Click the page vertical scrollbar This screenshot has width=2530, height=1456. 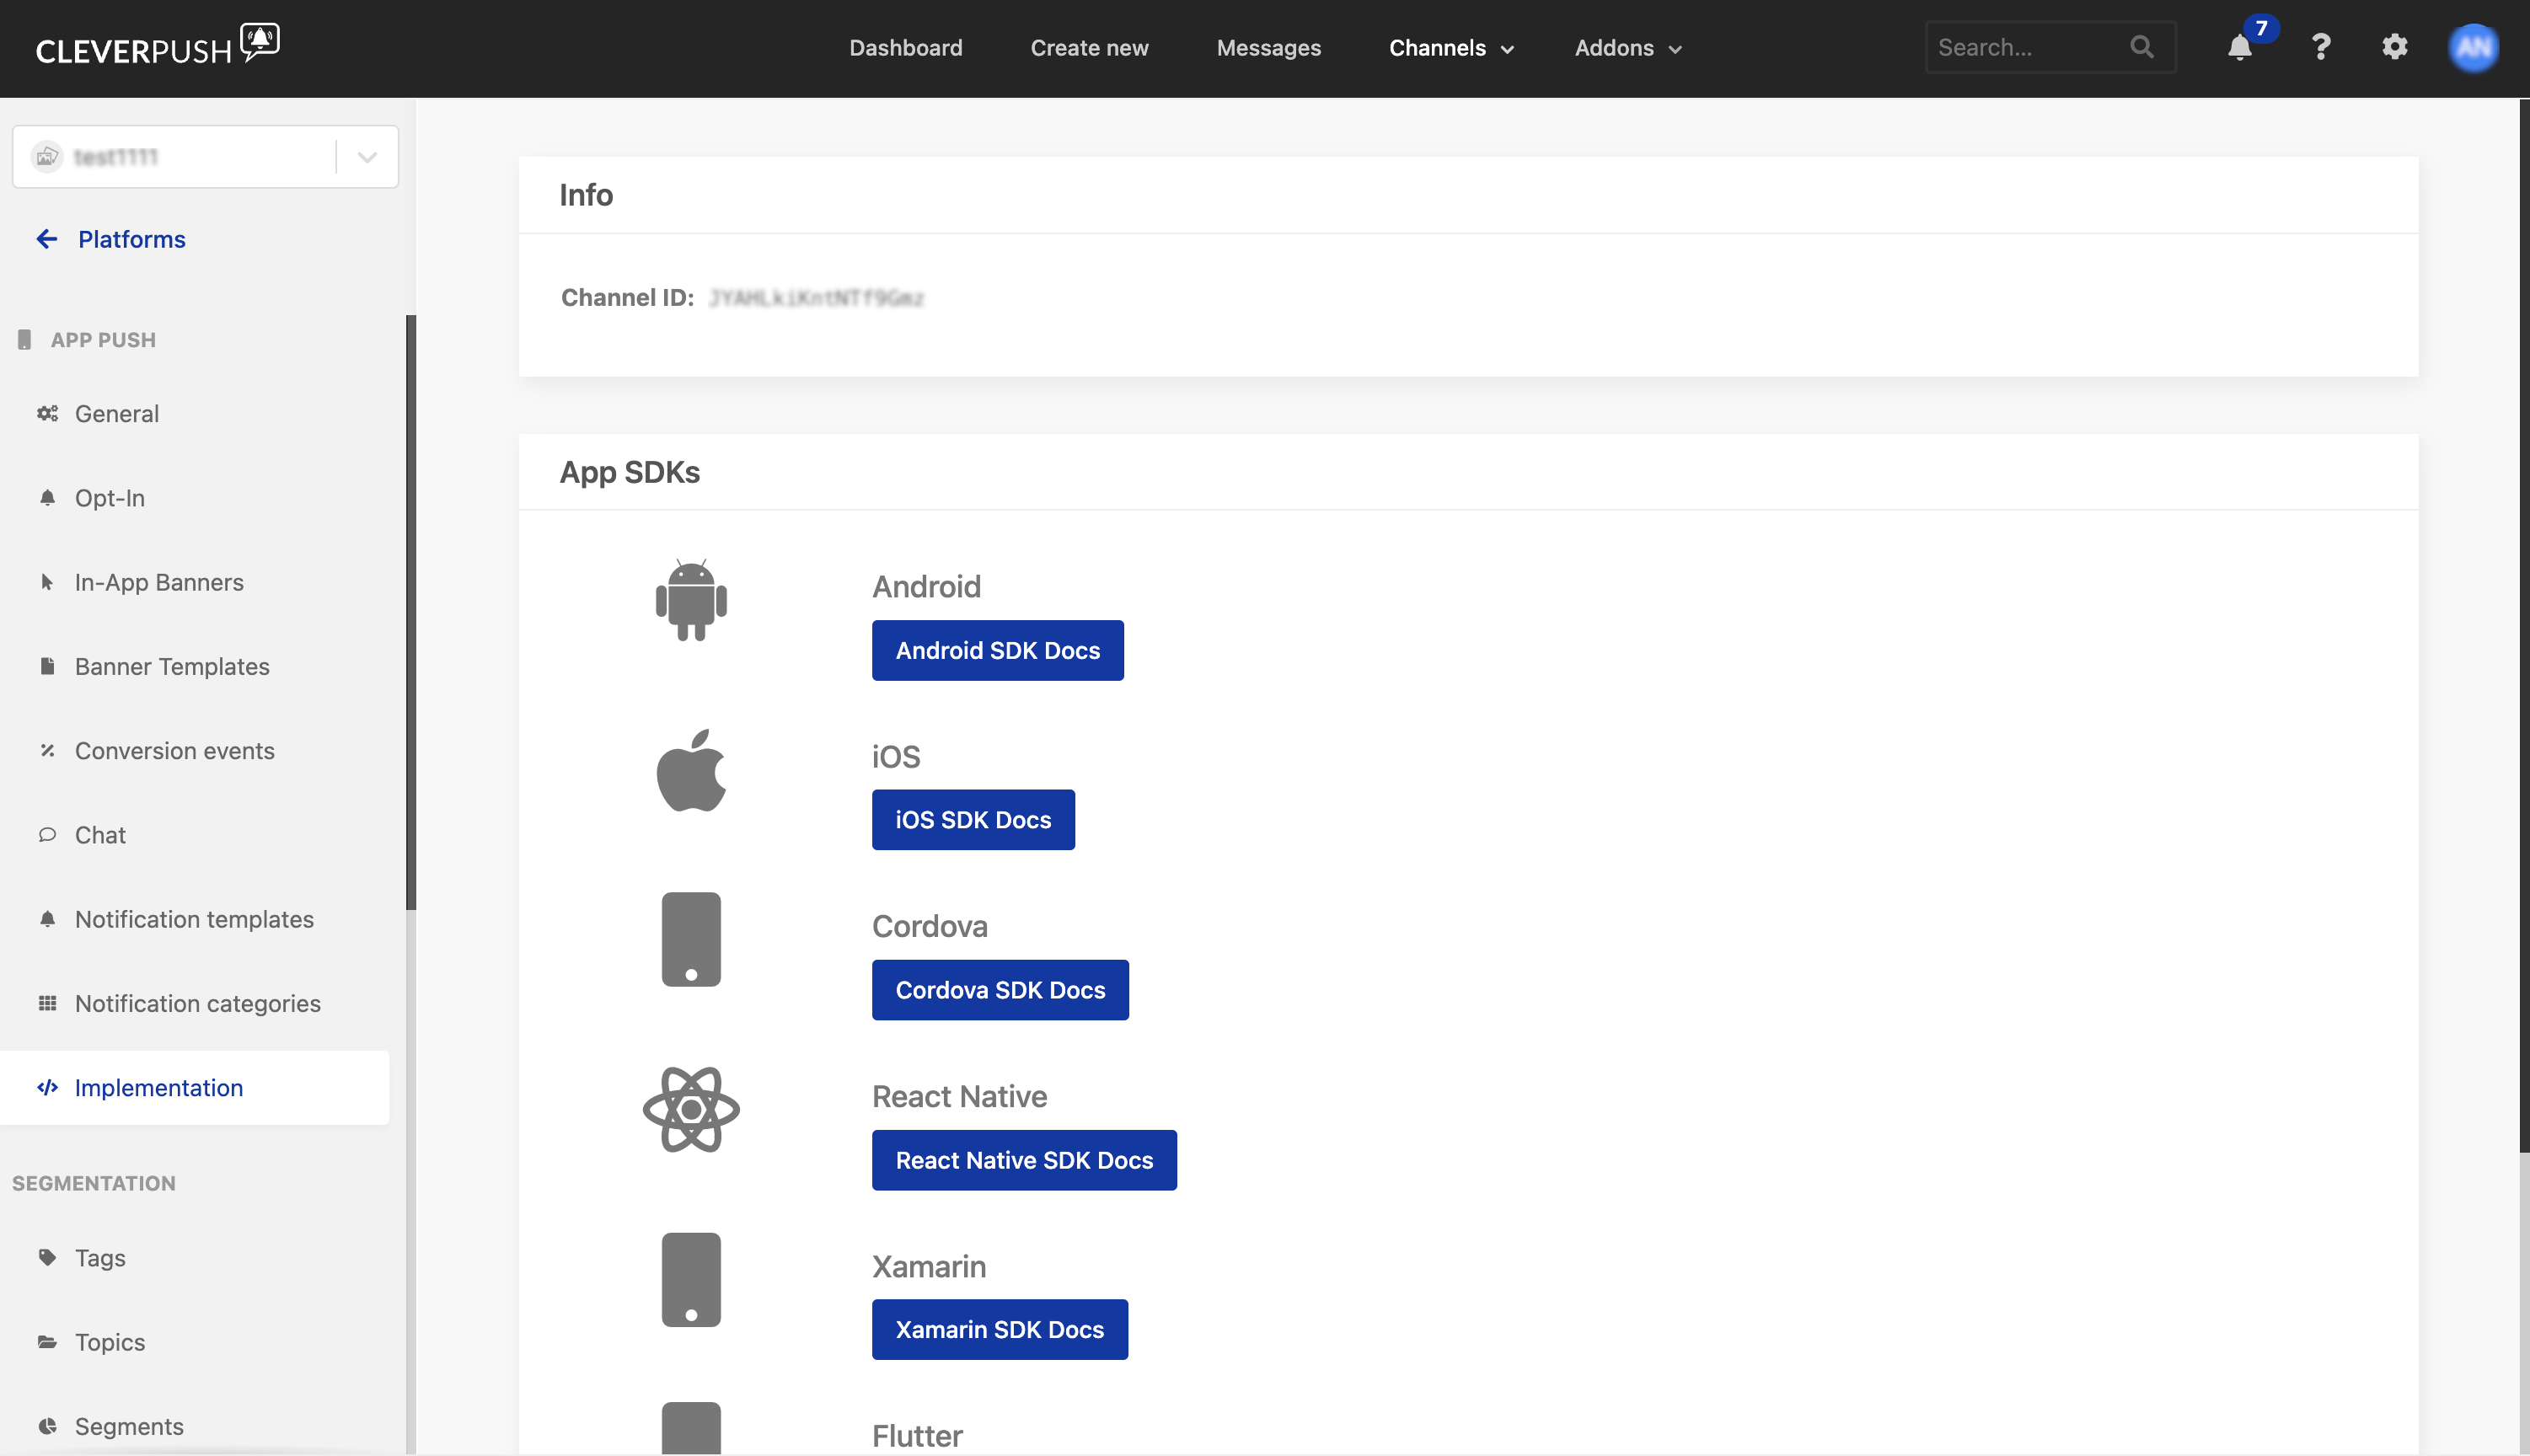point(2524,625)
